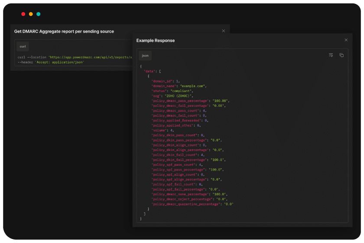Click the "policy_dkim_fail_count" line
This screenshot has height=243, width=364.
[178, 155]
